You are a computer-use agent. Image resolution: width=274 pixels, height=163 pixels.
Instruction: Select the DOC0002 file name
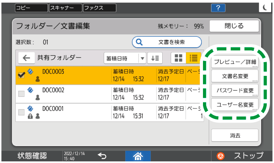pos(53,90)
